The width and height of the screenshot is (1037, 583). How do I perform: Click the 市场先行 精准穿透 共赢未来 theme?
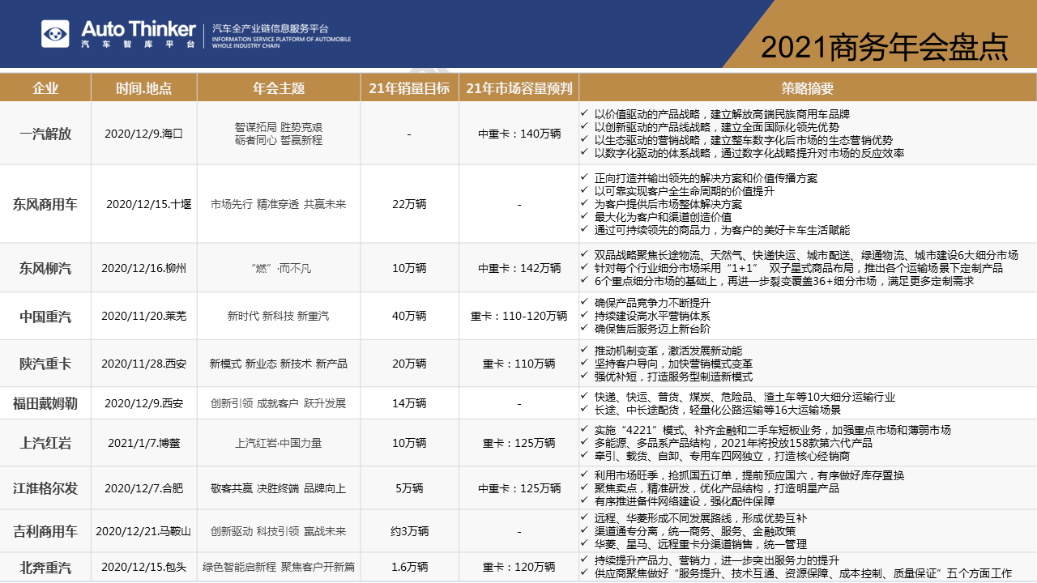click(x=279, y=204)
